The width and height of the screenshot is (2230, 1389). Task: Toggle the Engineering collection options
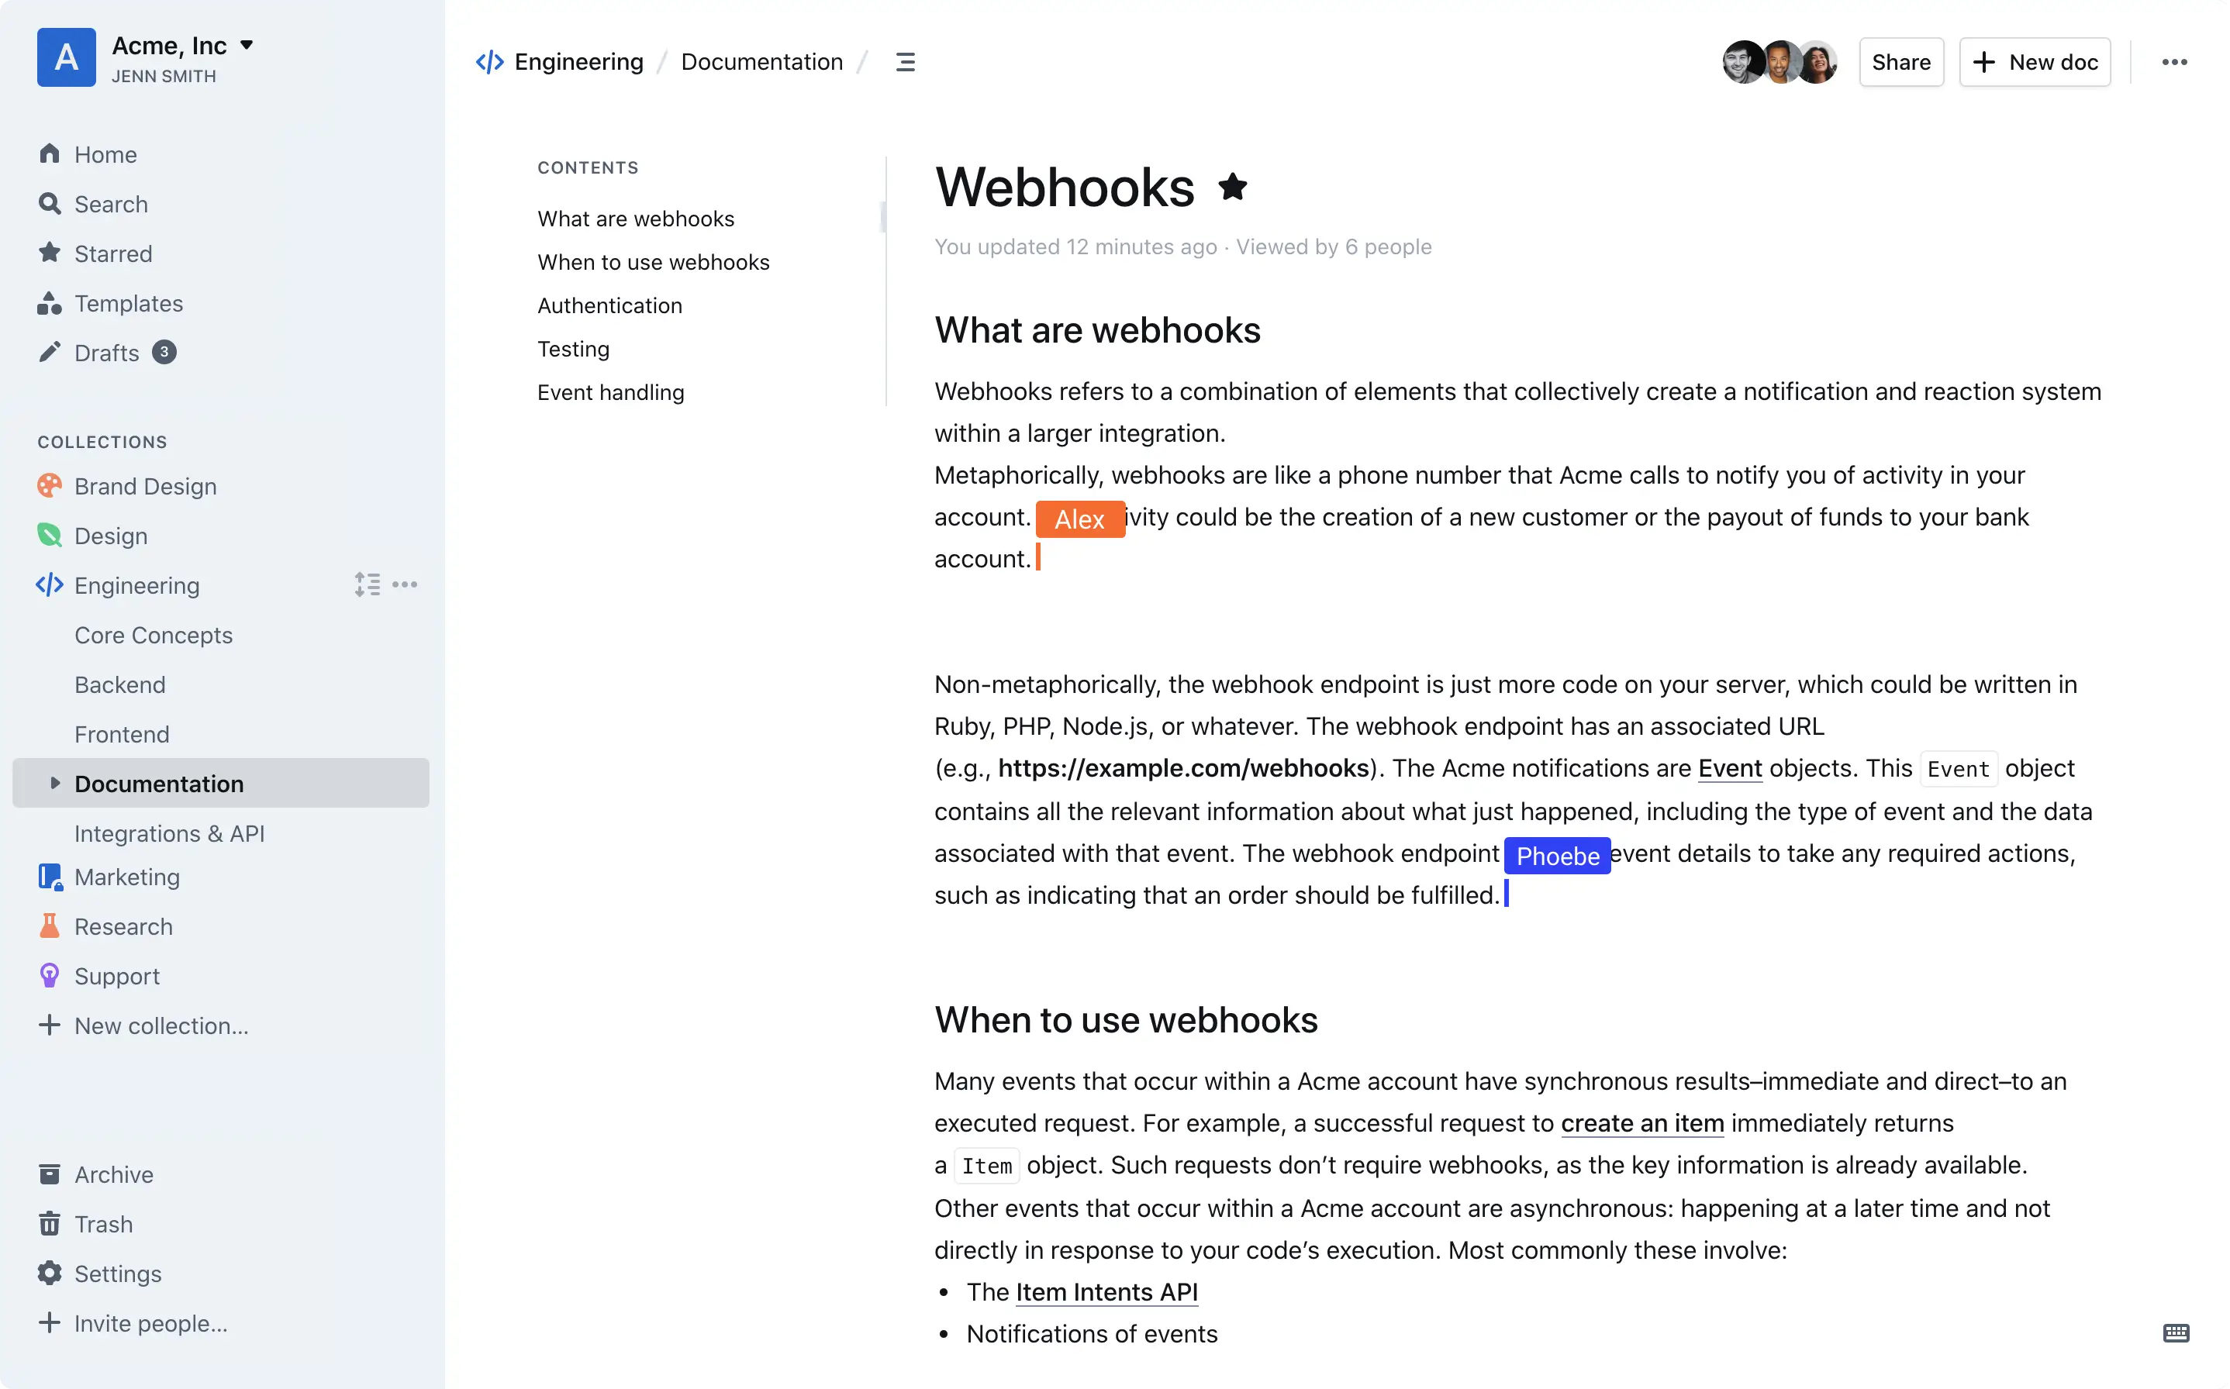coord(405,584)
